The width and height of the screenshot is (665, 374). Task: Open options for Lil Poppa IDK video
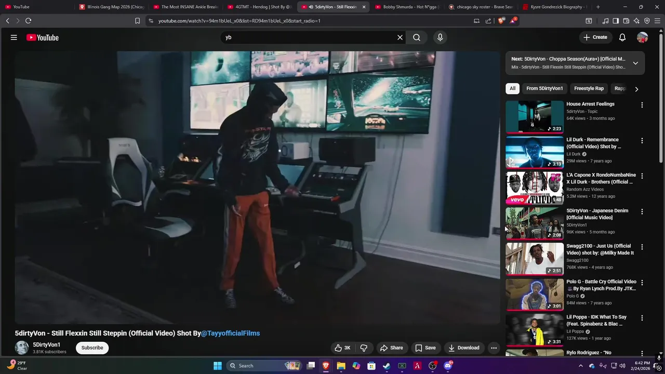click(642, 318)
